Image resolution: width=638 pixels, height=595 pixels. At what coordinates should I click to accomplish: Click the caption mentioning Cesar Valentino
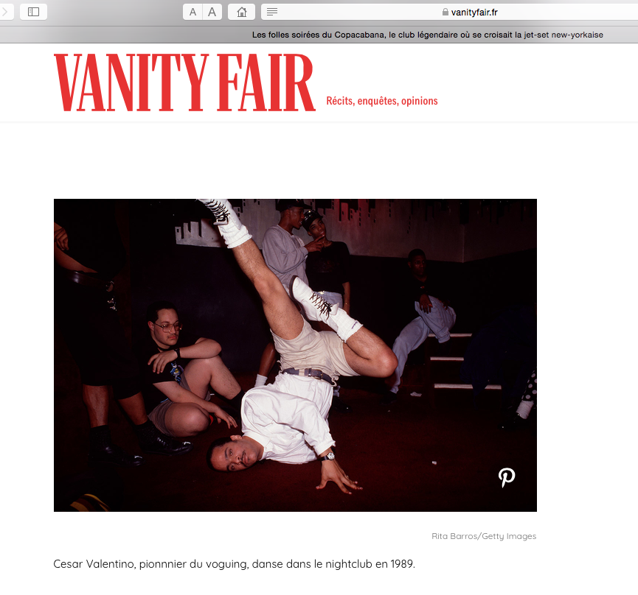click(x=234, y=564)
